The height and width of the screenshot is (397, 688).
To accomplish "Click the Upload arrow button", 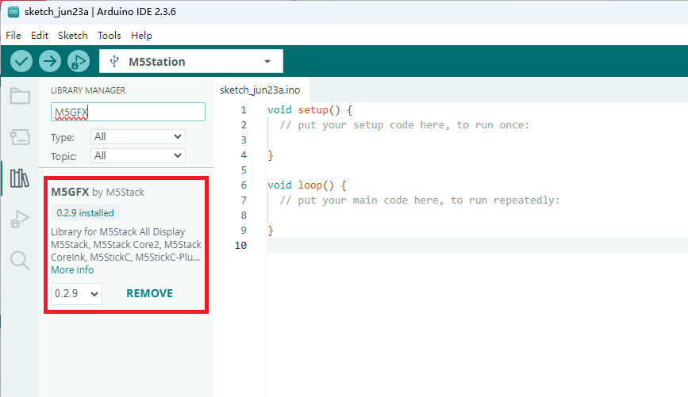I will point(49,61).
